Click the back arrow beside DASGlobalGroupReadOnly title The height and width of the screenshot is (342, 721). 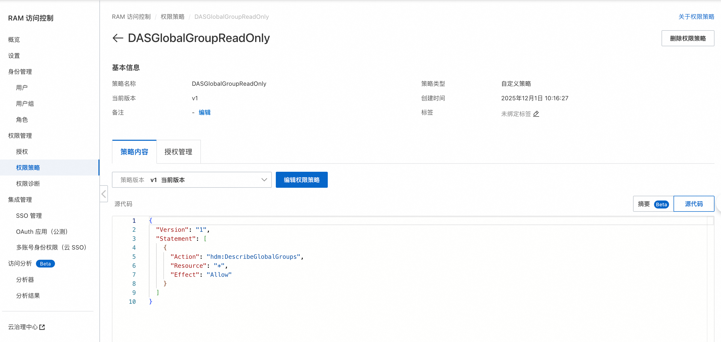point(118,38)
